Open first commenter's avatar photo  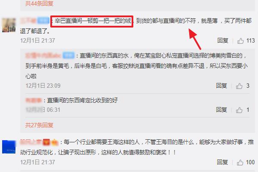click(x=9, y=25)
